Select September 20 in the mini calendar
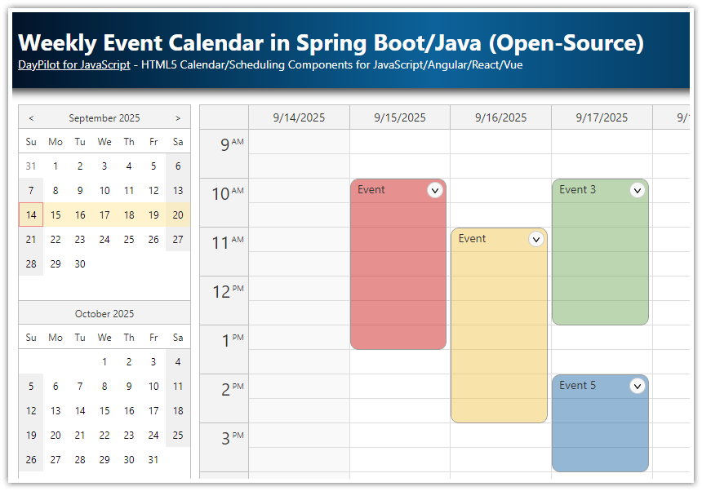The image size is (702, 491). (x=177, y=215)
